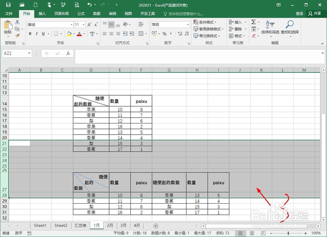Decrease the cell indent
Image resolution: width=327 pixels, height=237 pixels.
125,34
